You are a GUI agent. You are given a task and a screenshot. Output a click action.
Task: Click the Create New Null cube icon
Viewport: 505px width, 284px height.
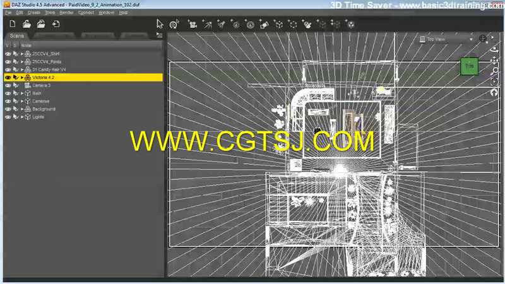pyautogui.click(x=278, y=24)
